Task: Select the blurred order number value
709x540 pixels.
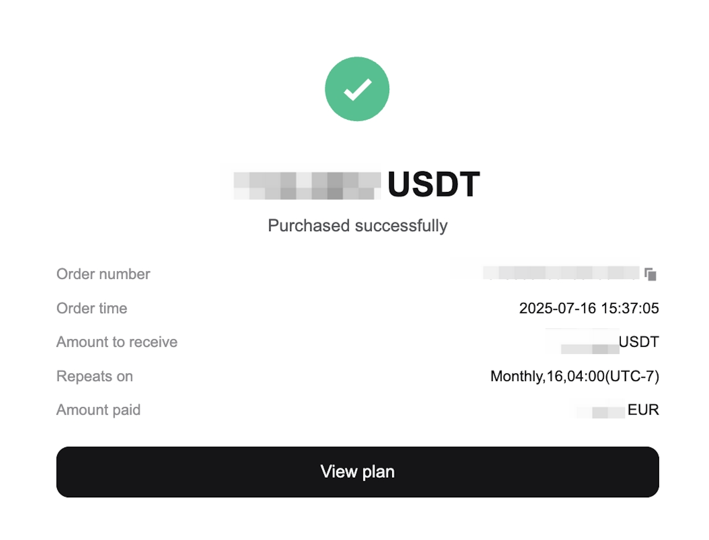Action: coord(561,273)
